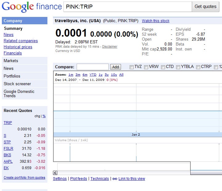Open Related companies link

click(21, 41)
